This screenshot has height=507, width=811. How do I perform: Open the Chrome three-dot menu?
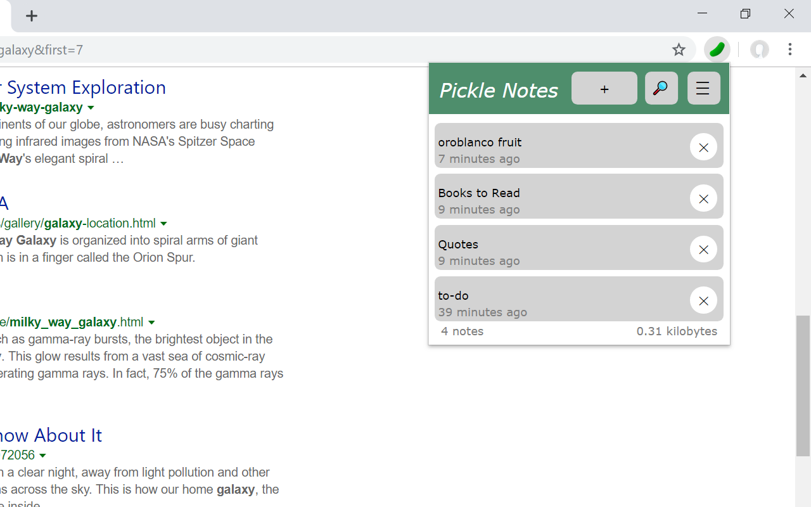(x=790, y=49)
